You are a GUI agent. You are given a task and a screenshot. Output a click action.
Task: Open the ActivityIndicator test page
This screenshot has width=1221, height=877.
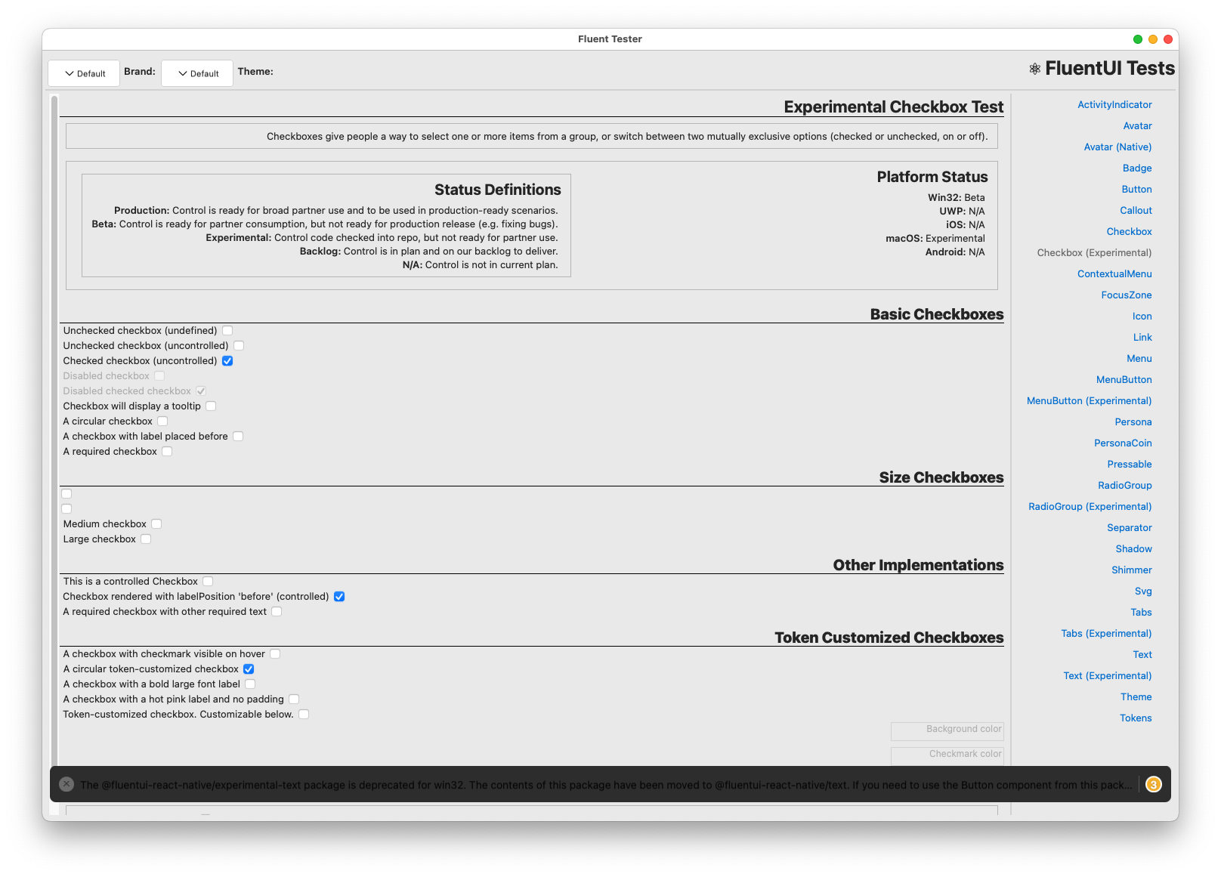point(1114,104)
